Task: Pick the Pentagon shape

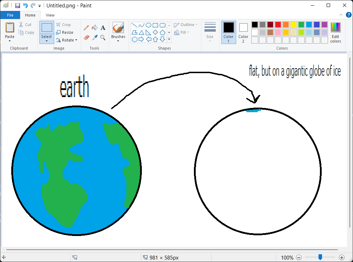Action: pos(162,32)
